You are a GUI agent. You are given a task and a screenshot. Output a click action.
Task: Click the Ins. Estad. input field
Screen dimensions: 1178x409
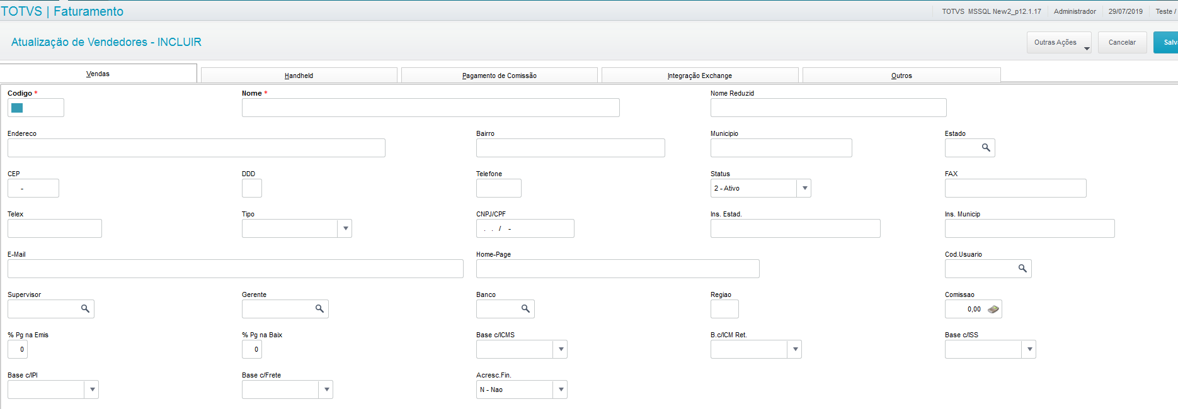pyautogui.click(x=796, y=228)
